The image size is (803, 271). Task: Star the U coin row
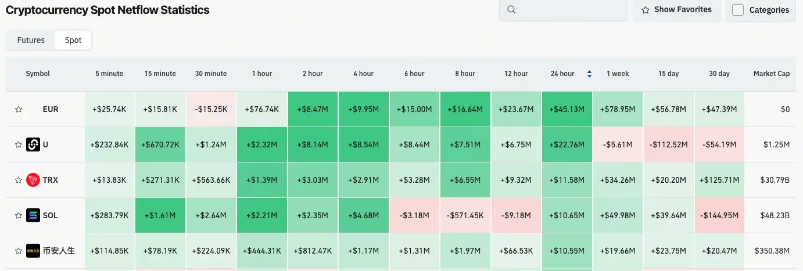click(x=19, y=144)
